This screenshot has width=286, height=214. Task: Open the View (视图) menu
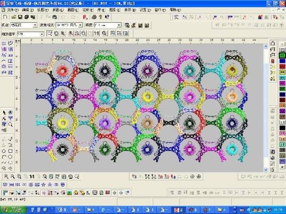[43, 10]
